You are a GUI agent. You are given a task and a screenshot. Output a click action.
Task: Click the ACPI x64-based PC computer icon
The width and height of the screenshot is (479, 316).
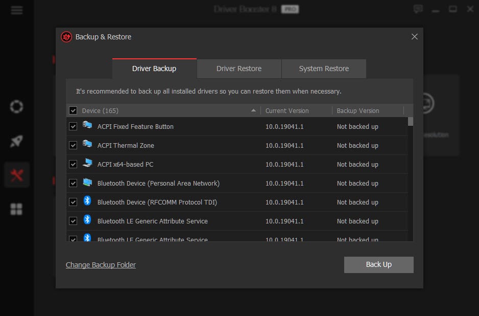87,163
